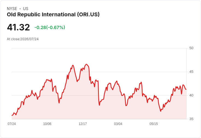Click the 45 y-axis price label
This screenshot has width=201, height=138.
(x=191, y=72)
